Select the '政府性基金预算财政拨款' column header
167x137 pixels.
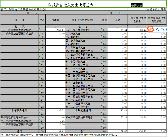coord(157,19)
